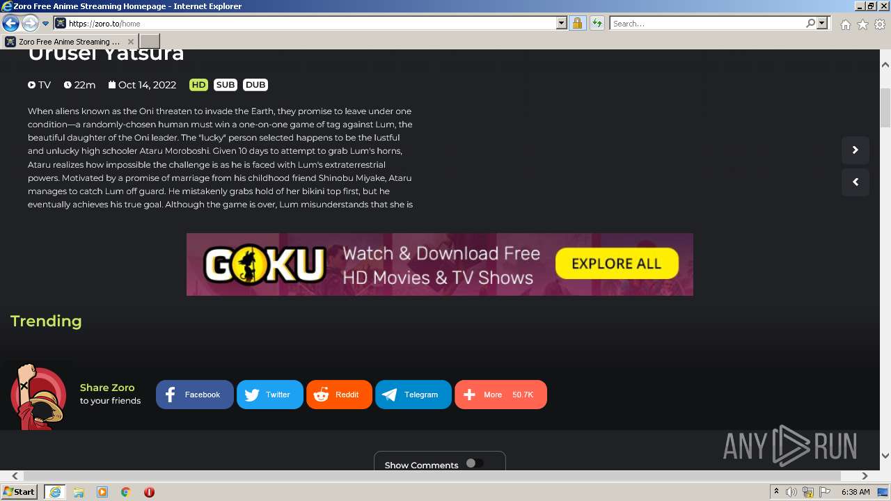Open a new browser tab
Viewport: 891px width, 501px height.
click(x=150, y=42)
